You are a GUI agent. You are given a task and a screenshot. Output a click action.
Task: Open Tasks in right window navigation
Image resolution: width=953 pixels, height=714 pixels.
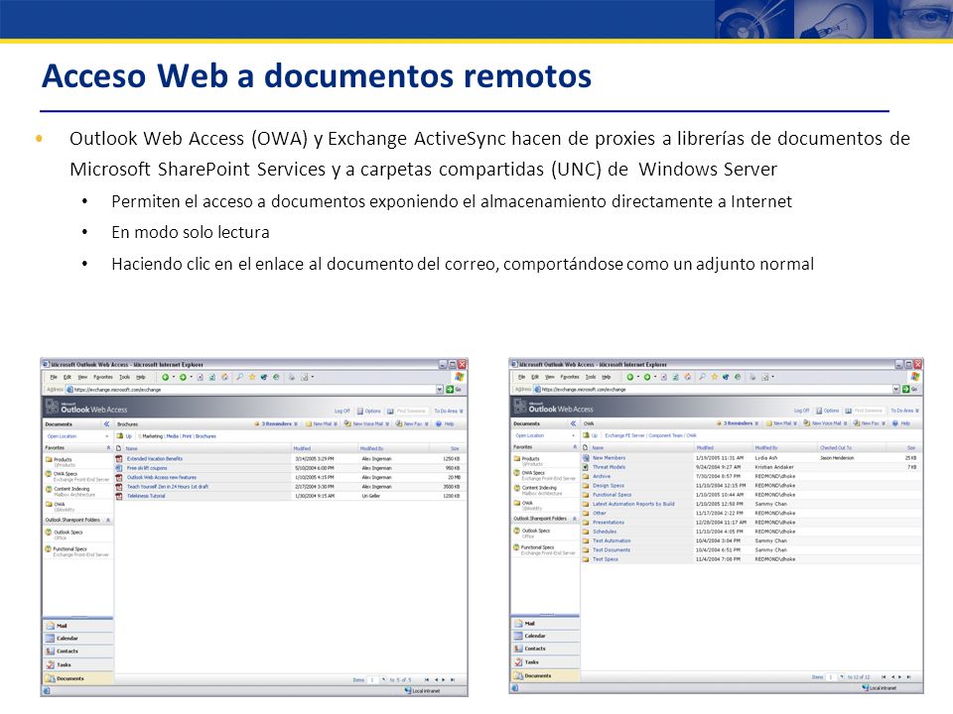tap(545, 661)
